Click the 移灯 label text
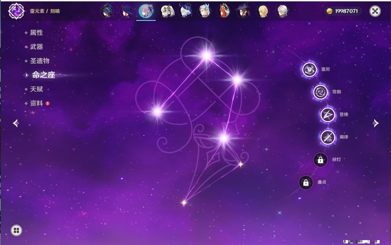 [x=337, y=160]
